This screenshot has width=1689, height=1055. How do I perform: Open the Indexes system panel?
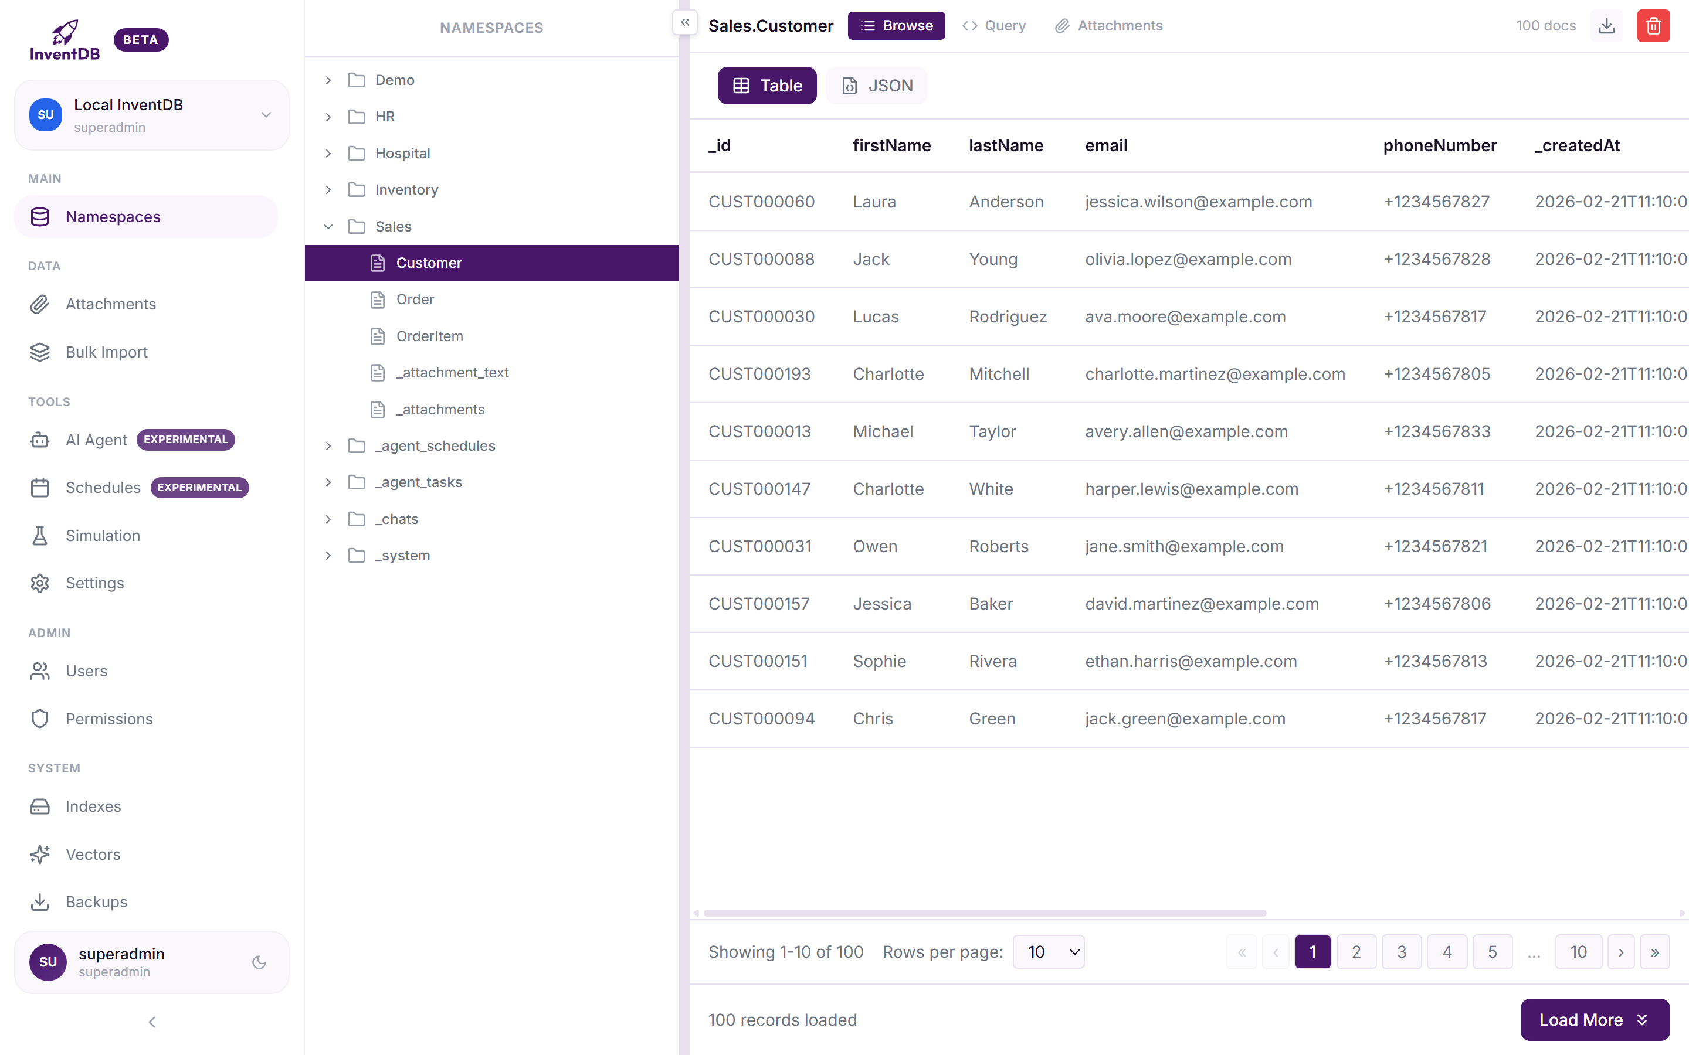[93, 806]
